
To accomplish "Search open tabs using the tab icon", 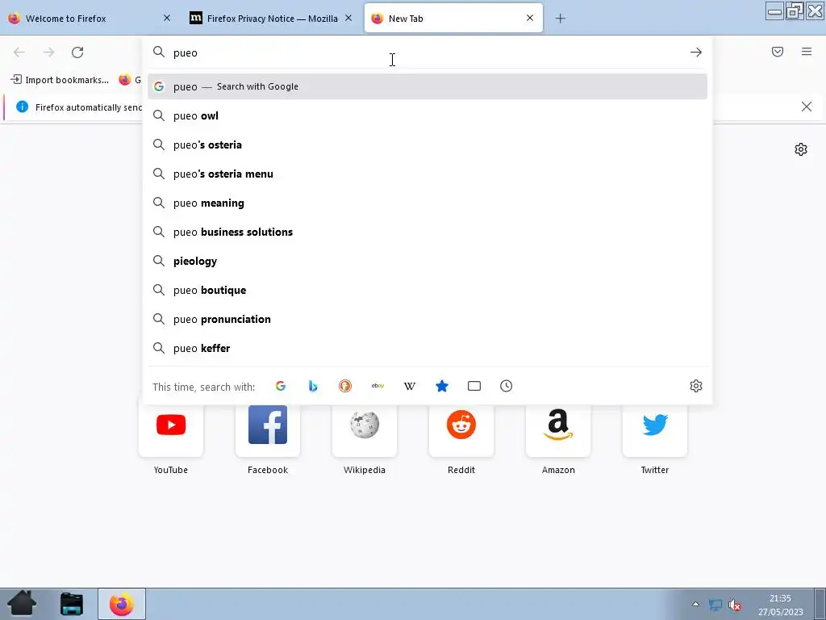I will (474, 386).
